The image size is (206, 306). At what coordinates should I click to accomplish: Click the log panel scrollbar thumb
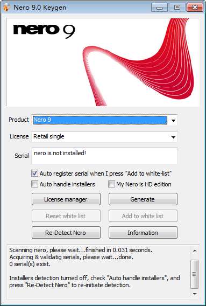click(195, 274)
